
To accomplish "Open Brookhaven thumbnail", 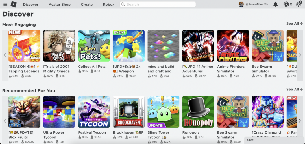I will [129, 112].
